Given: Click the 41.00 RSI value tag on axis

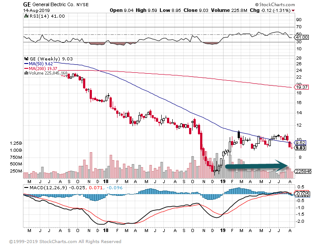Looking at the screenshot, I should (x=302, y=37).
